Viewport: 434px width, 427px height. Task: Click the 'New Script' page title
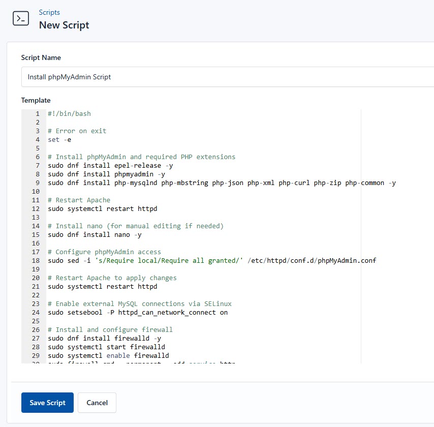tap(64, 25)
